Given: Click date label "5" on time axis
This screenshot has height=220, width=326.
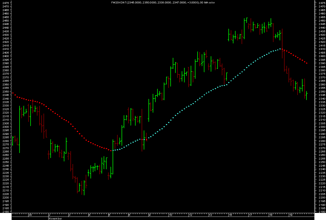Looking at the screenshot, I should pyautogui.click(x=110, y=215).
